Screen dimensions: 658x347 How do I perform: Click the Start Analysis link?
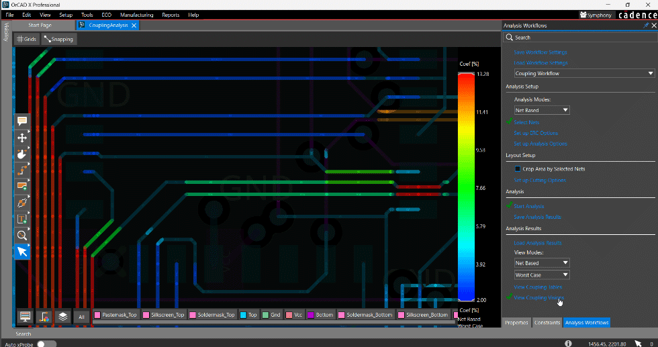coord(529,206)
